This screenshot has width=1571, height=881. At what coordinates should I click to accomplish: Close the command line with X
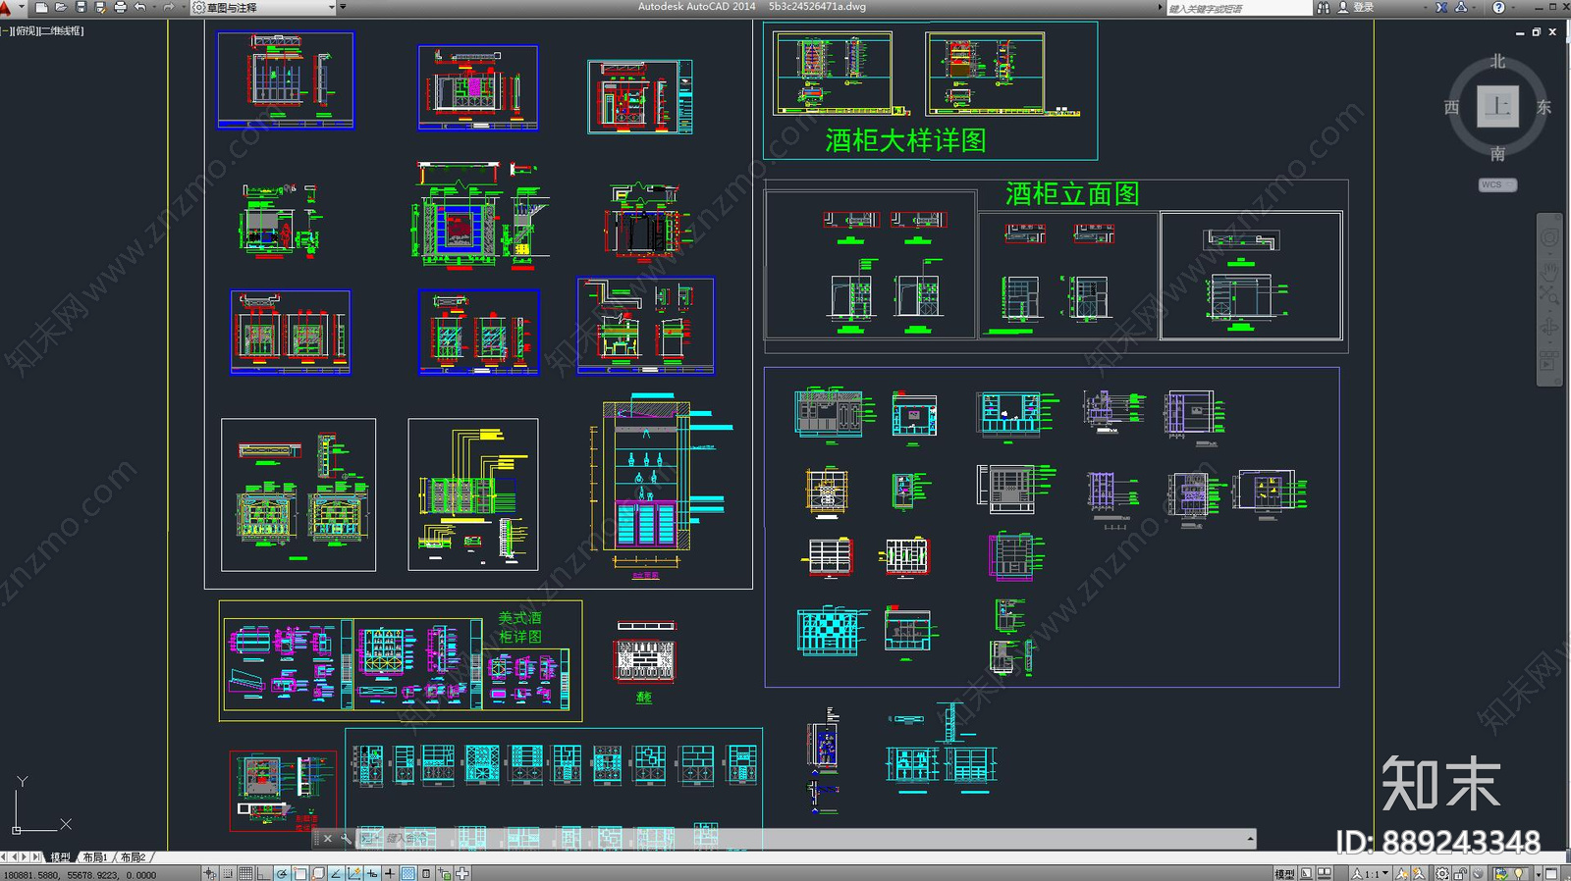pyautogui.click(x=328, y=839)
